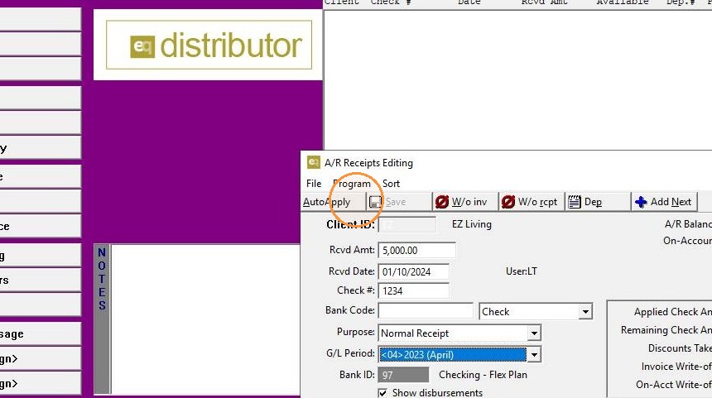Click the G/L Period: field label
This screenshot has width=712, height=398.
(x=350, y=353)
